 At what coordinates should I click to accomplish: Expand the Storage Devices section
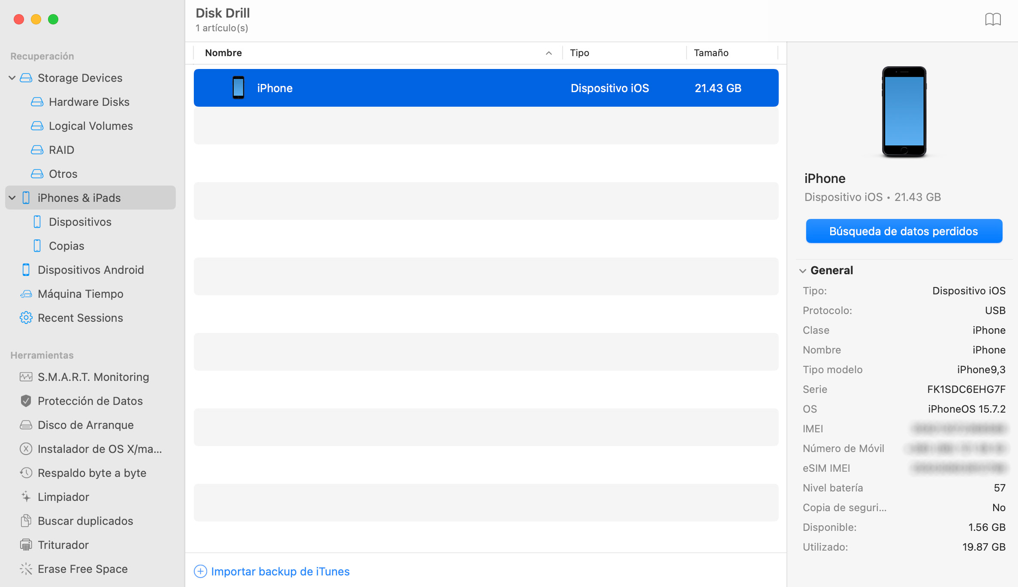click(x=13, y=77)
